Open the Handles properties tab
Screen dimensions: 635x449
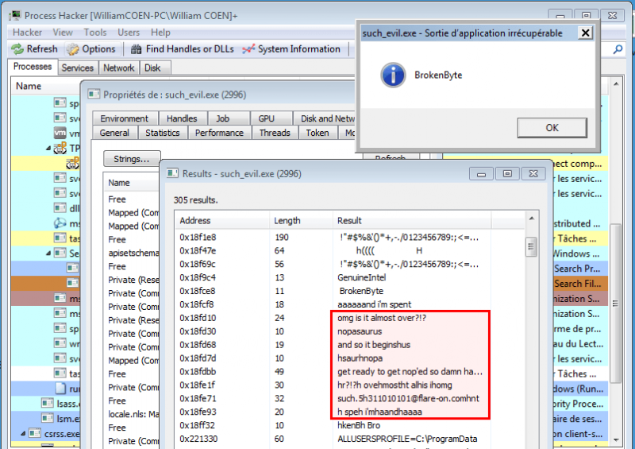[182, 118]
